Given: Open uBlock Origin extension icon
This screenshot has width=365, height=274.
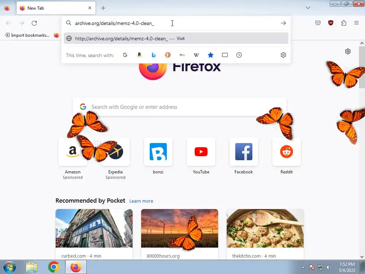Looking at the screenshot, I should (330, 23).
